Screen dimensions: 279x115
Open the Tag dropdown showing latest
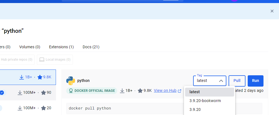pos(210,81)
